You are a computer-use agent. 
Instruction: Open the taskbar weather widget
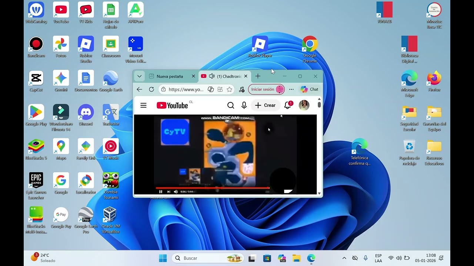coord(43,258)
